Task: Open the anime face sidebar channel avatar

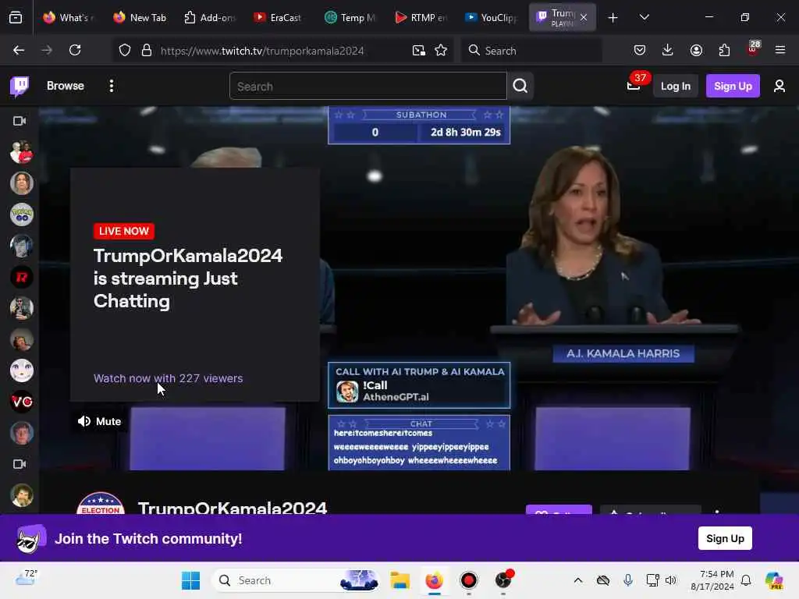Action: (21, 370)
